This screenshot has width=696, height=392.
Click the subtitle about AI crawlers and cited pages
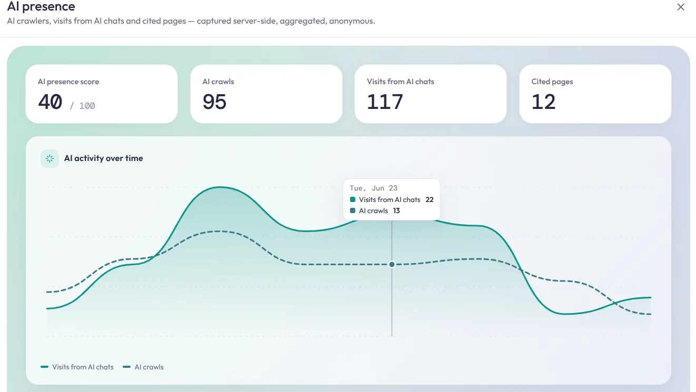click(191, 22)
